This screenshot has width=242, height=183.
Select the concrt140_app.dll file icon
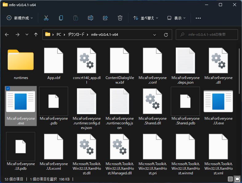[87, 60]
